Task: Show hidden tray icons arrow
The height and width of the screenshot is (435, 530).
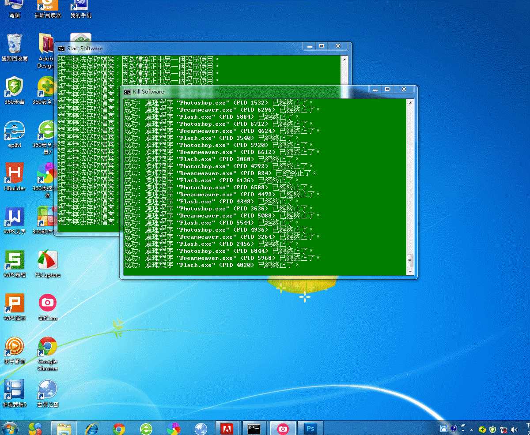Action: [471, 429]
